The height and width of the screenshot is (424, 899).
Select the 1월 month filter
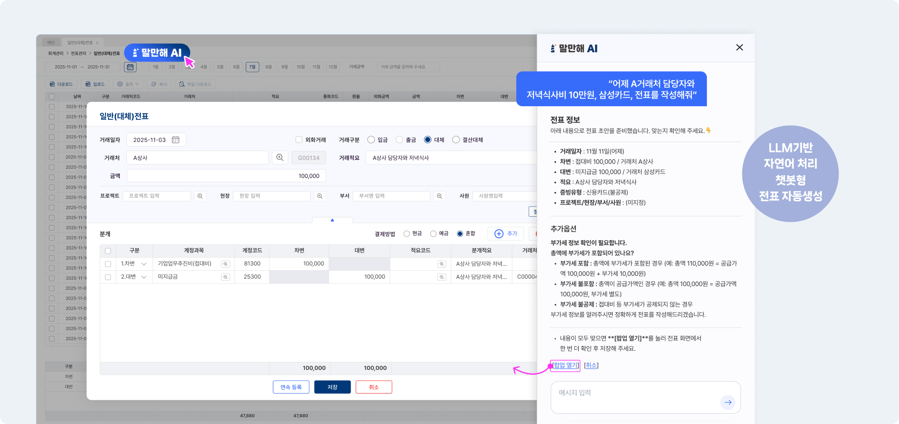click(x=156, y=67)
